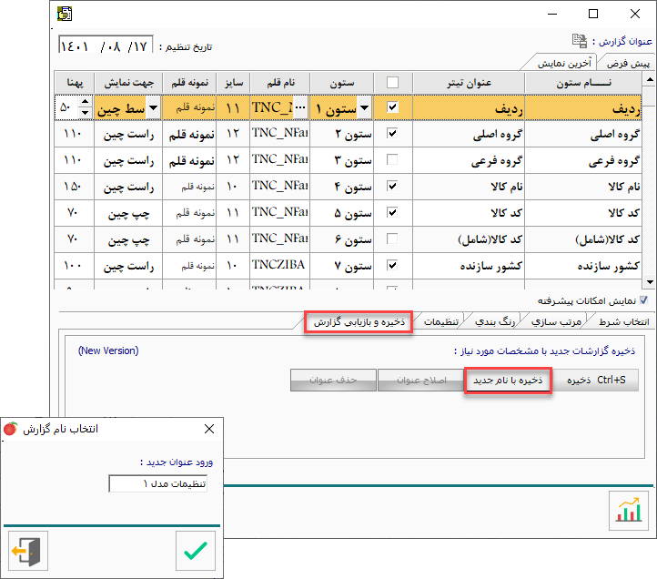657x579 pixels.
Task: Click the exit door icon in dialog
Action: [28, 551]
